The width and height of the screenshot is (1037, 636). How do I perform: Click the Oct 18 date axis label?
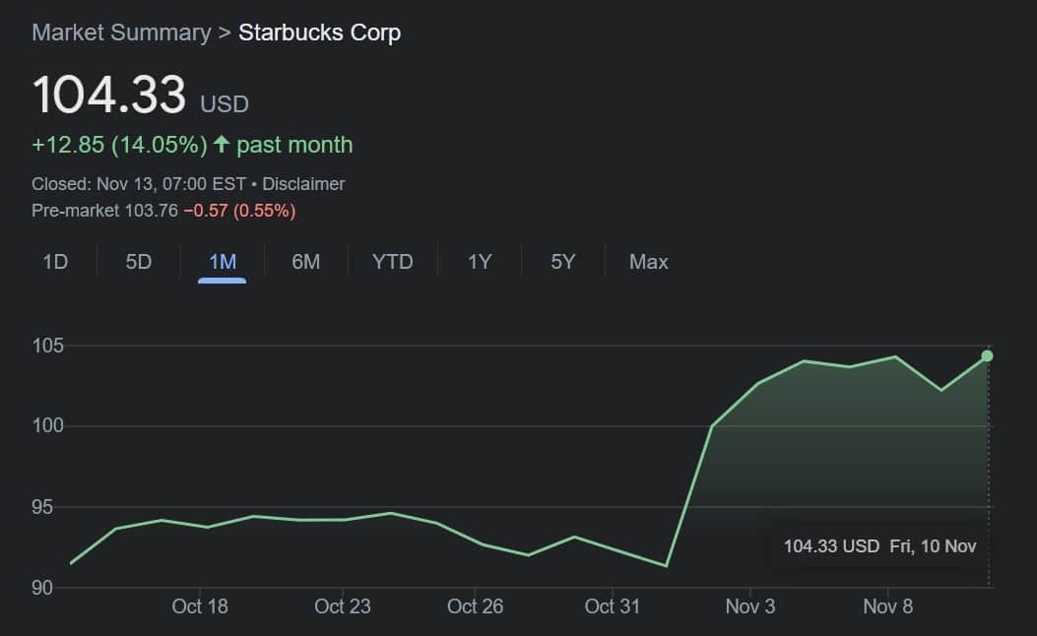click(200, 606)
